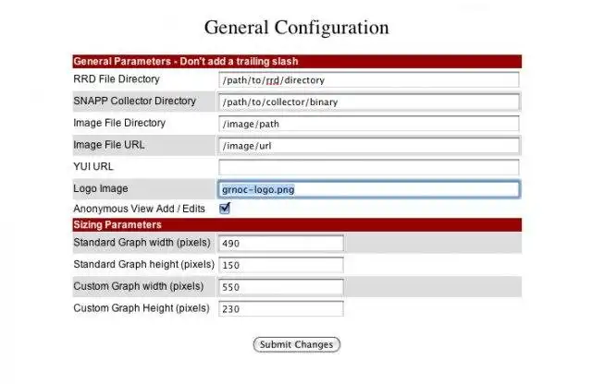The image size is (592, 384).
Task: Click the 'Anonymous View Add / Edits' label
Action: 139,209
